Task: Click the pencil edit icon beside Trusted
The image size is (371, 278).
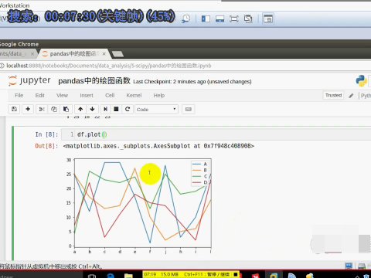Action: 351,96
